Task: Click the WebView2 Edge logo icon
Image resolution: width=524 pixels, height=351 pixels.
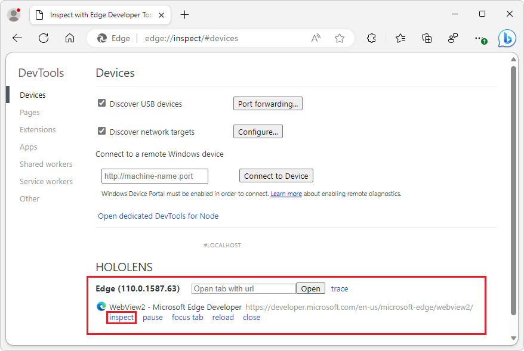Action: (x=101, y=306)
